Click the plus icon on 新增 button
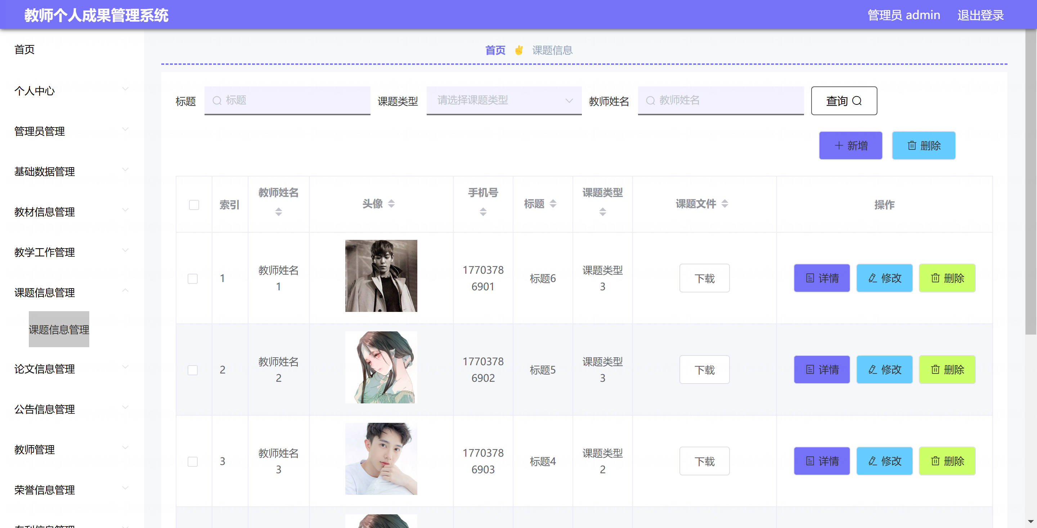Screen dimensions: 1037x528 click(x=839, y=146)
